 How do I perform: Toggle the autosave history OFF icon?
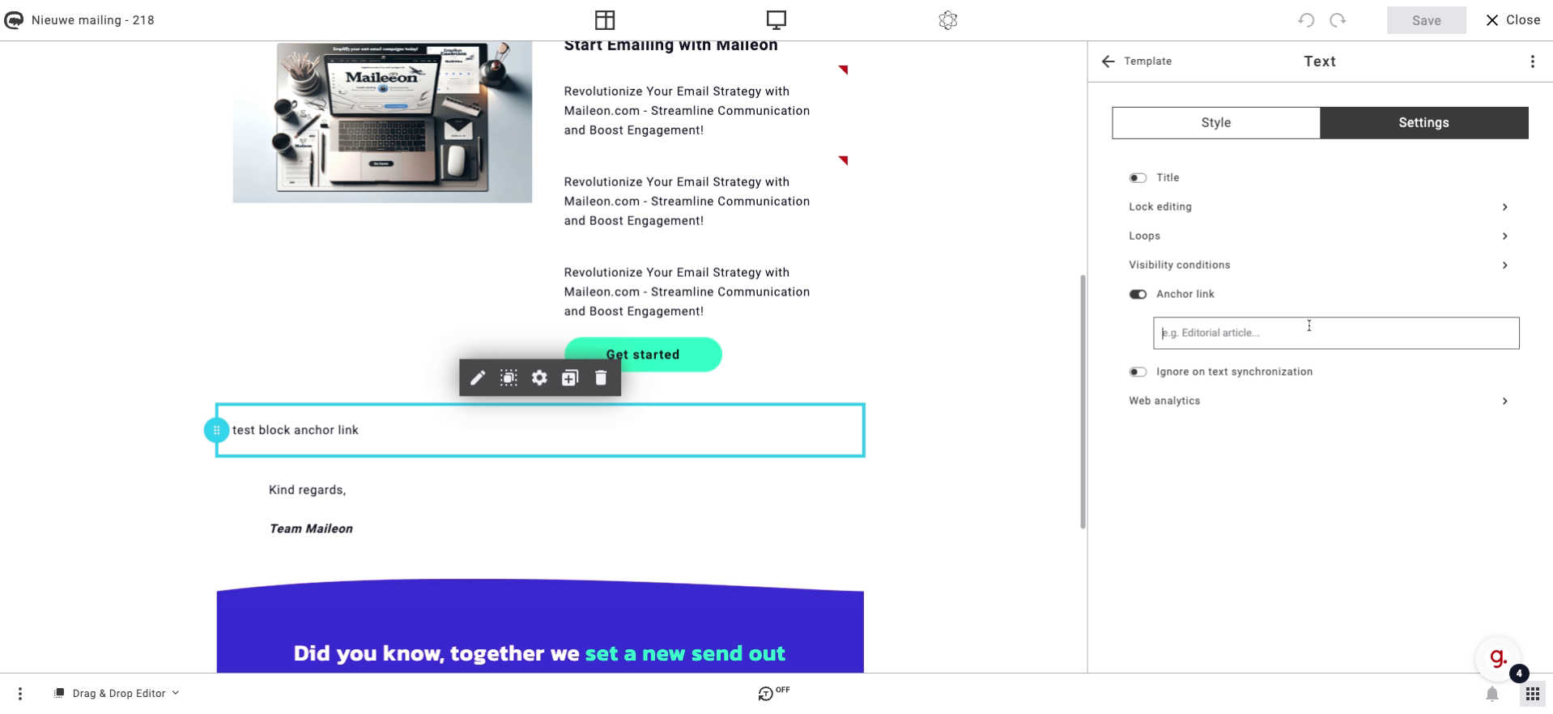[x=773, y=693]
